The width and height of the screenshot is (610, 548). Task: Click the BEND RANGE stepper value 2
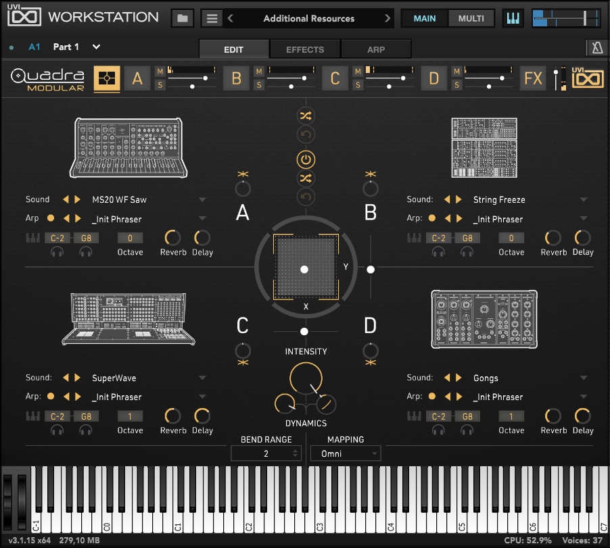(266, 453)
